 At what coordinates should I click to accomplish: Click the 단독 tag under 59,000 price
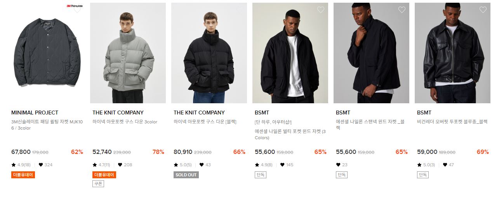point(423,175)
